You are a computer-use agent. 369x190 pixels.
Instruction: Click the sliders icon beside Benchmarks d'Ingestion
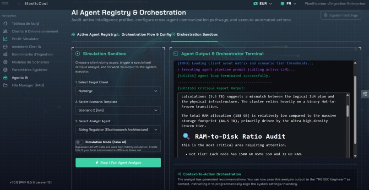[5, 54]
